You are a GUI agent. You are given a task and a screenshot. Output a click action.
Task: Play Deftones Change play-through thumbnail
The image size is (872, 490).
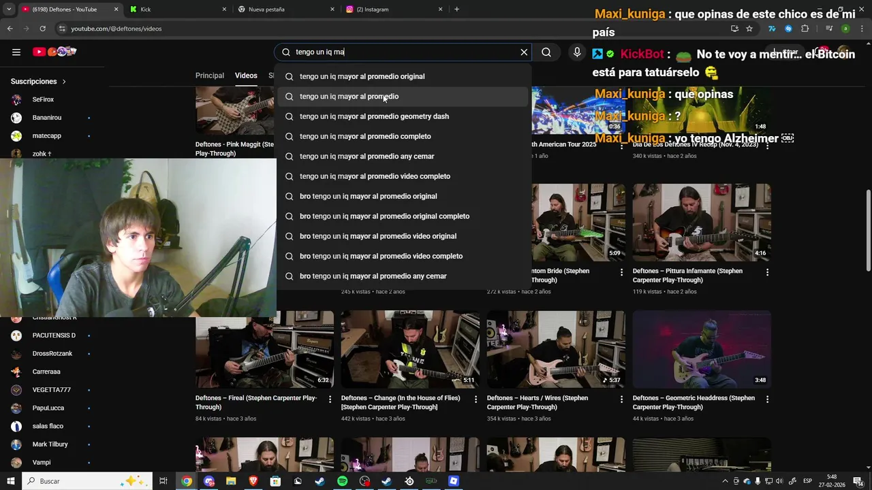410,349
